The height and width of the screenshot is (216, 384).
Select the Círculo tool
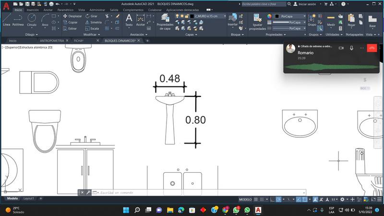coord(32,20)
